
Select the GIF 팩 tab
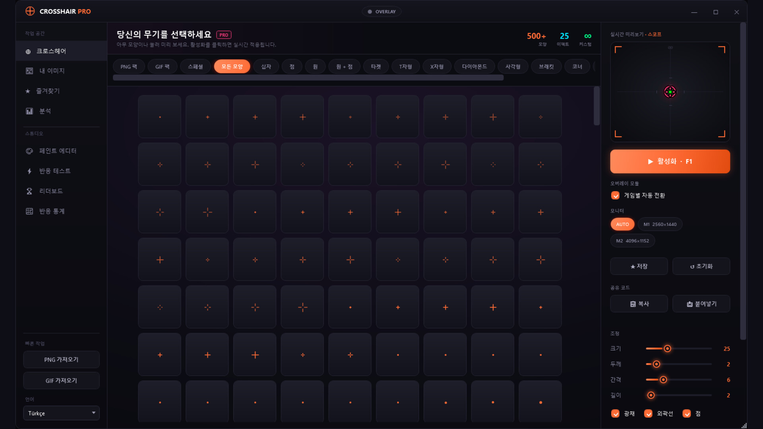162,67
